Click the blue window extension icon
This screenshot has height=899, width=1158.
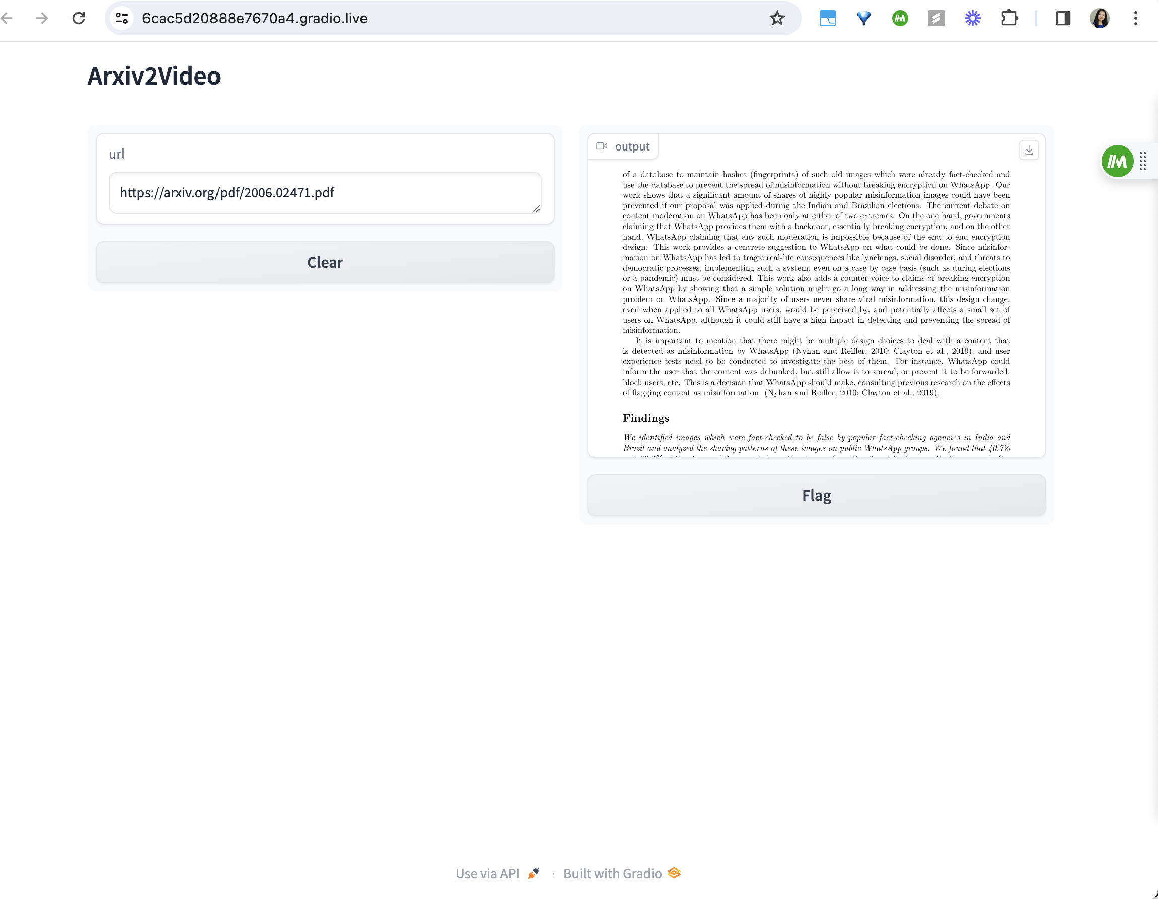click(827, 19)
